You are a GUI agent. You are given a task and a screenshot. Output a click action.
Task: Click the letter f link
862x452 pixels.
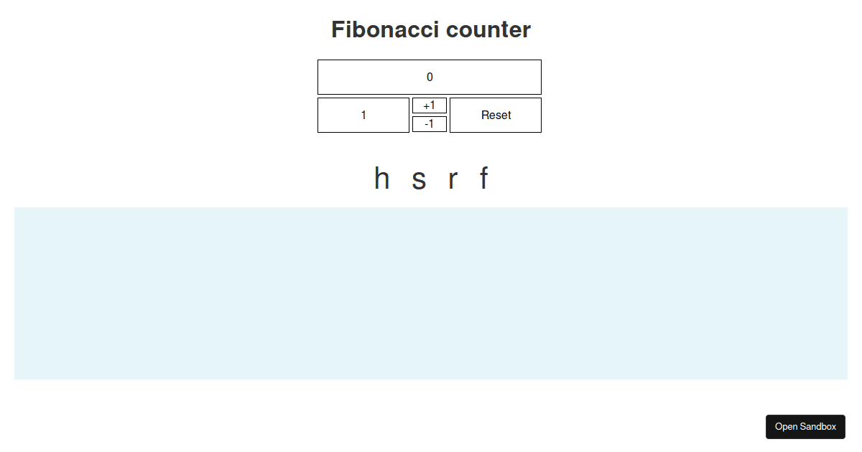point(483,179)
